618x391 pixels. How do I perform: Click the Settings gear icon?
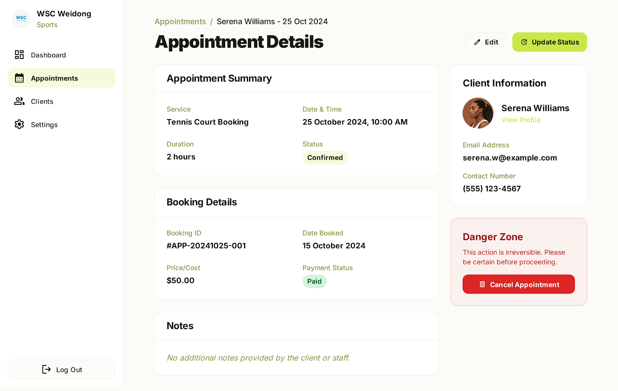(19, 125)
